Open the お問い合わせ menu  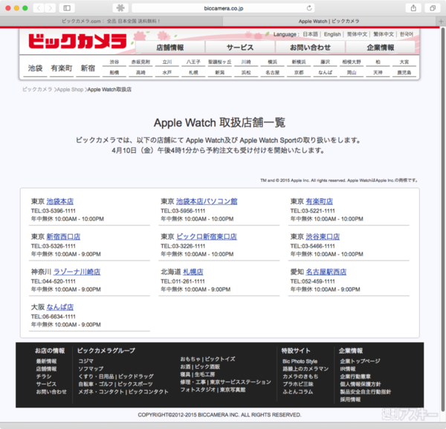[x=310, y=48]
